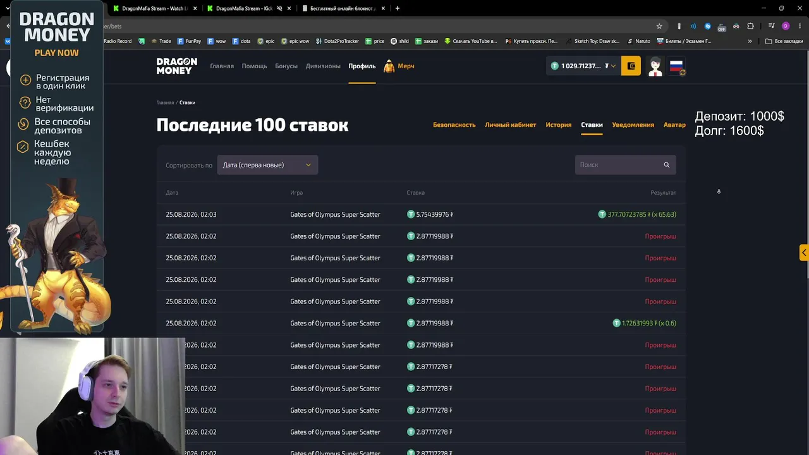Open Бонусы in the top navigation
This screenshot has height=455, width=809.
click(286, 66)
